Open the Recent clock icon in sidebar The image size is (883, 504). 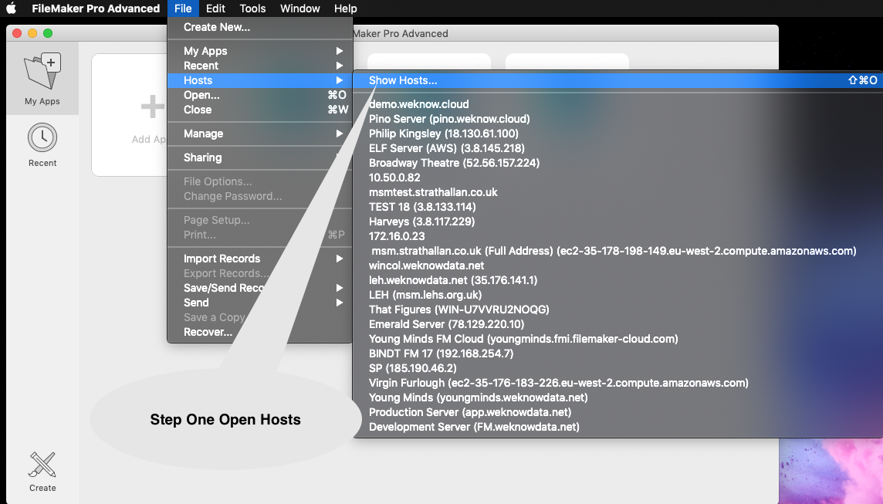click(42, 137)
